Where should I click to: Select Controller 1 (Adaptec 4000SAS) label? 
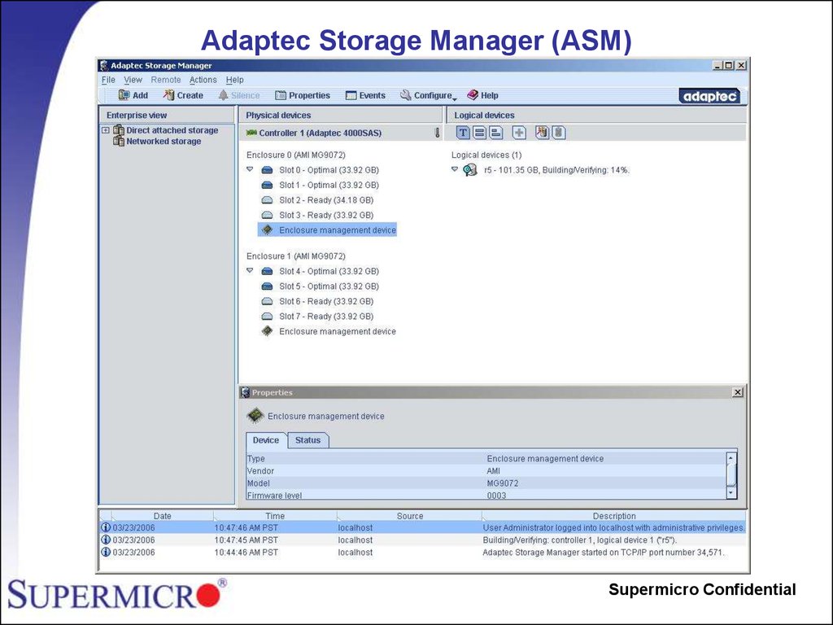coord(320,133)
